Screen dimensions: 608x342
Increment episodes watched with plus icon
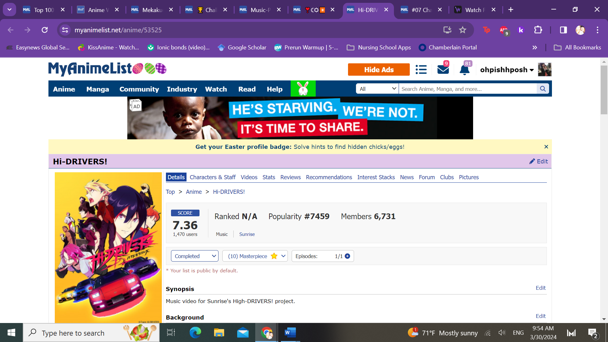(x=347, y=256)
